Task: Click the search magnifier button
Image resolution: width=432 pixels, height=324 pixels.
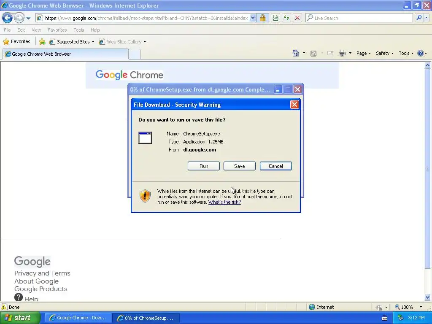Action: pos(419,18)
